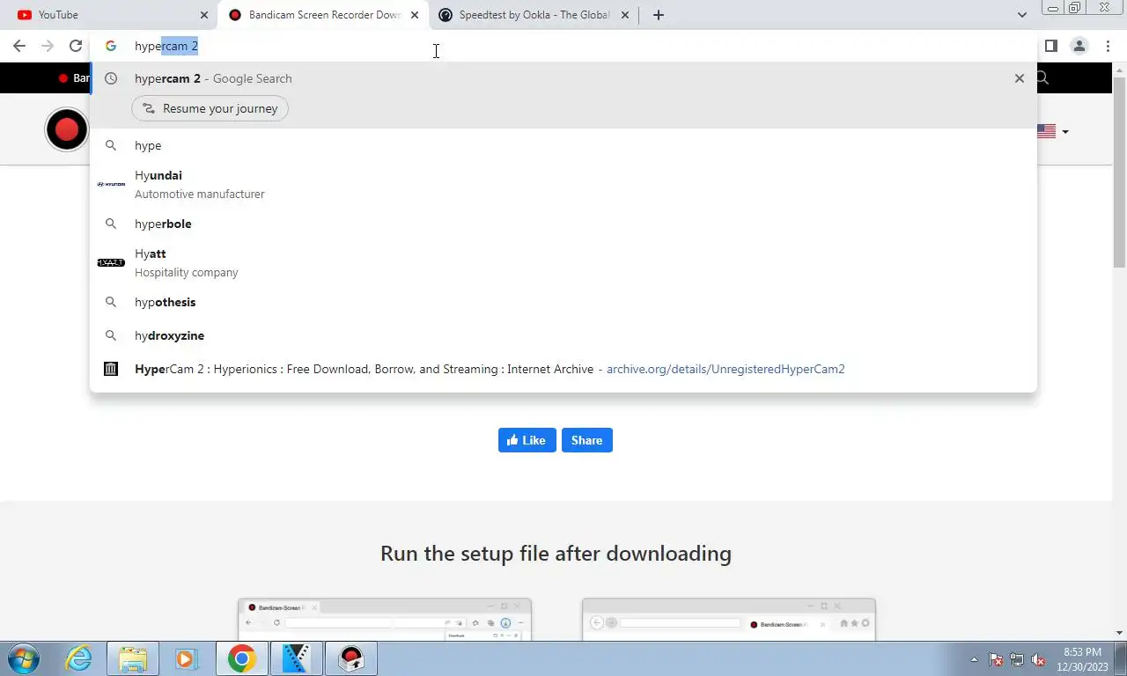Click the magnifier icon beside hydroxyzine

[111, 335]
